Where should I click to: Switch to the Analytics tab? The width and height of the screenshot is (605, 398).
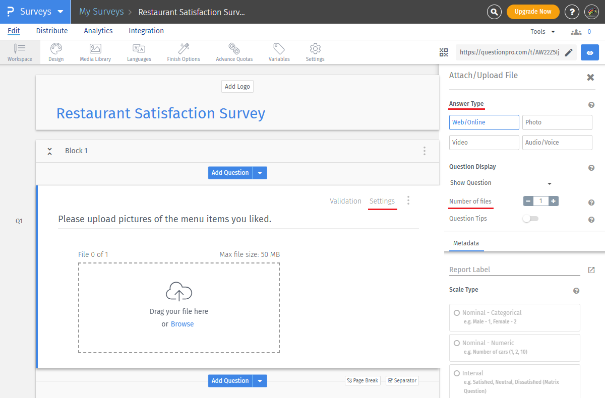pyautogui.click(x=98, y=31)
